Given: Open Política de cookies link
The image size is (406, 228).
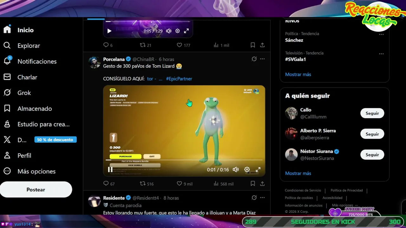Looking at the screenshot, I should (299, 198).
